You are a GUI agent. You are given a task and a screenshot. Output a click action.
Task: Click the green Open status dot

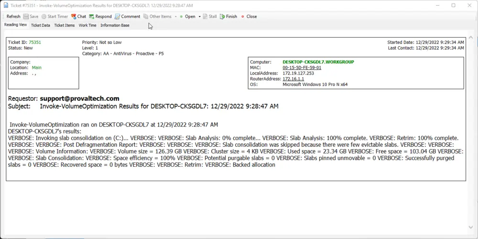click(x=181, y=16)
